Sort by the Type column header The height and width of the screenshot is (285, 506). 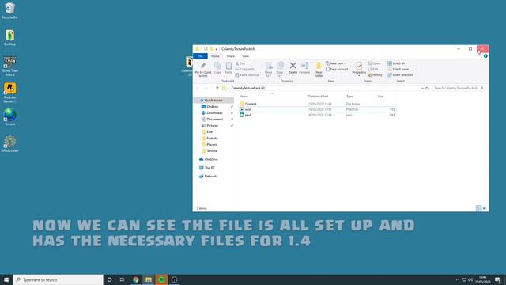(349, 97)
